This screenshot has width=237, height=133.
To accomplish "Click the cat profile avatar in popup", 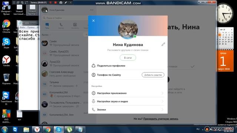I will point(128,29).
